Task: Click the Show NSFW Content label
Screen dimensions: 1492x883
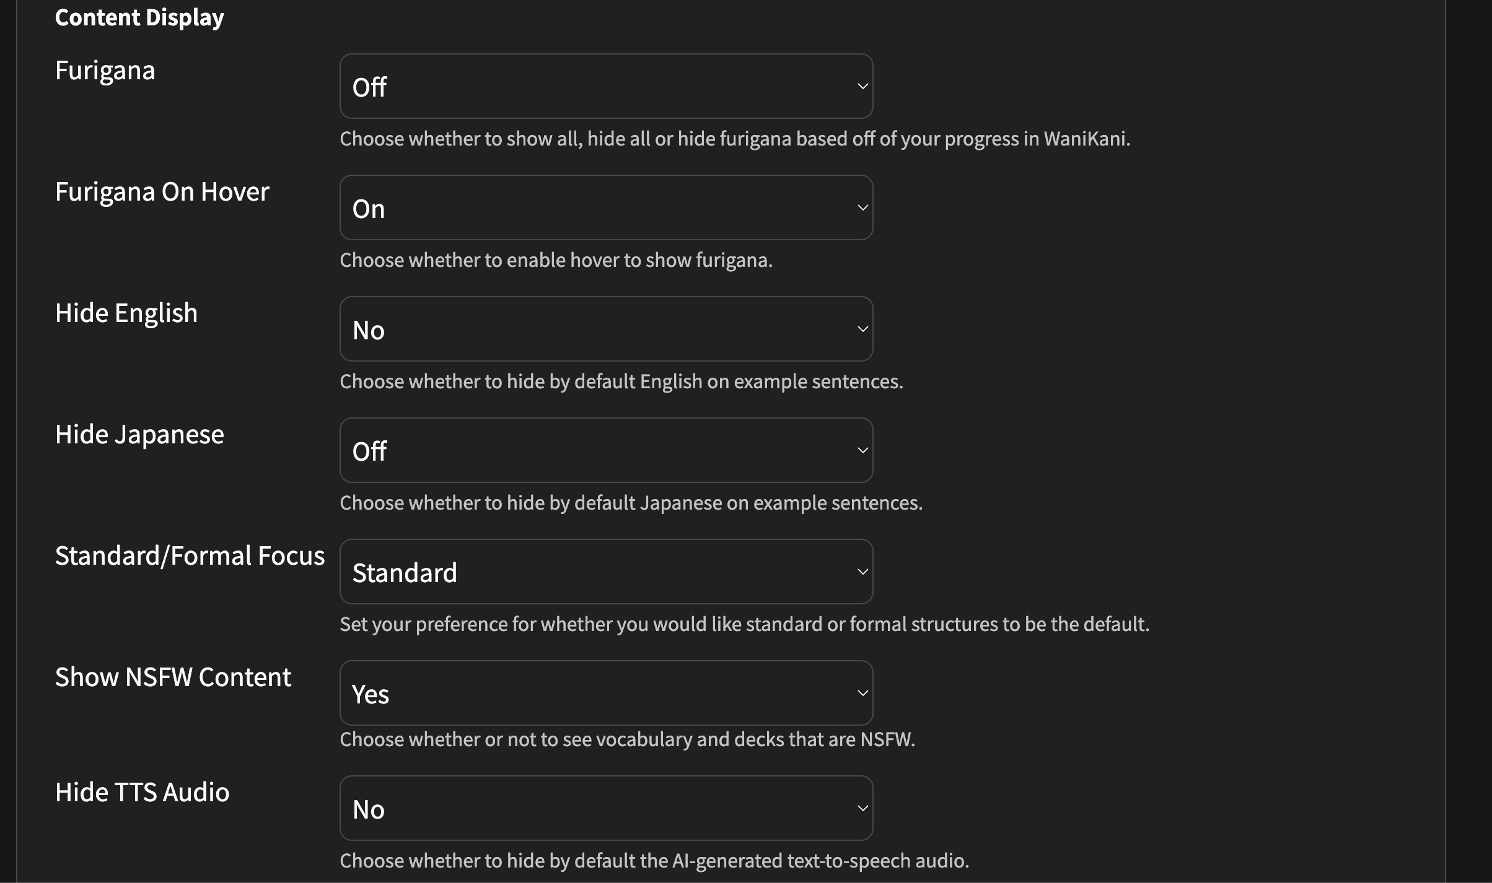Action: (x=173, y=677)
